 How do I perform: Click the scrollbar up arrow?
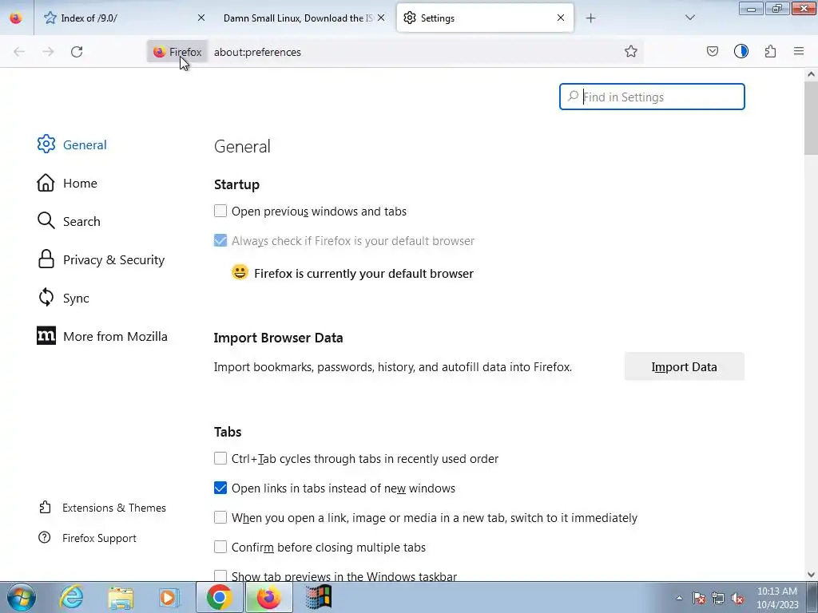click(x=811, y=74)
